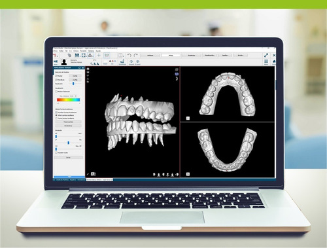Viewport: 327px width, 248px height.
Task: Click the Cerrar button at panel bottom
Action: click(68, 157)
